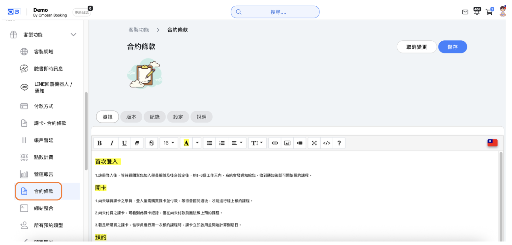Toggle bold formatting in the editor
Image resolution: width=512 pixels, height=245 pixels.
[x=100, y=143]
